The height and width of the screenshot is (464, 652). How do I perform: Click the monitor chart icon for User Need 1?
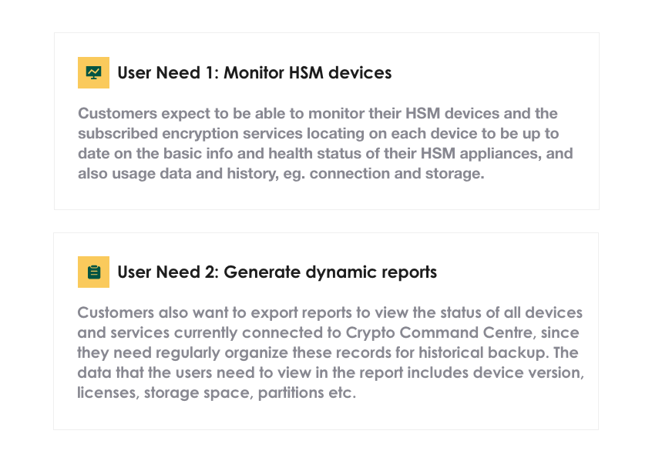pyautogui.click(x=93, y=72)
